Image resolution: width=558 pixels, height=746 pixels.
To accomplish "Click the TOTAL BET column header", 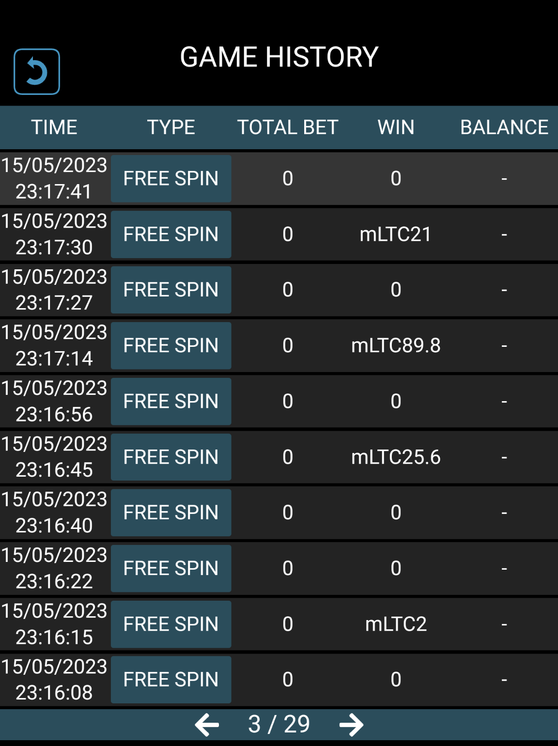I will 288,127.
